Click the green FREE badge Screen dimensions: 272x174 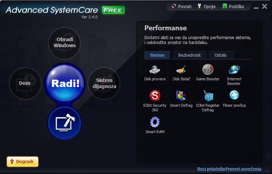coord(113,10)
